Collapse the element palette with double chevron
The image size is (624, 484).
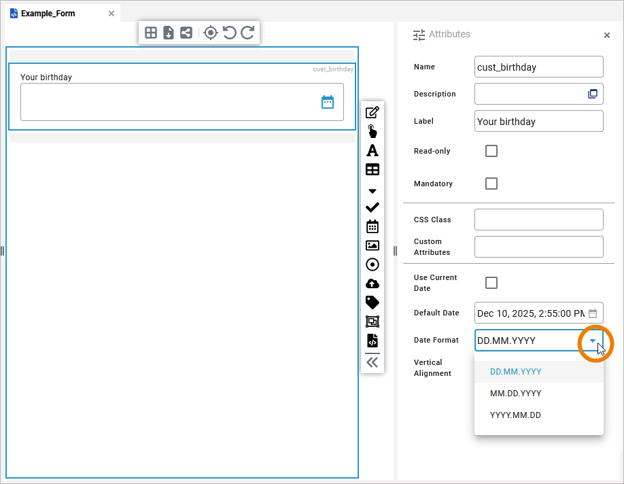pos(372,362)
